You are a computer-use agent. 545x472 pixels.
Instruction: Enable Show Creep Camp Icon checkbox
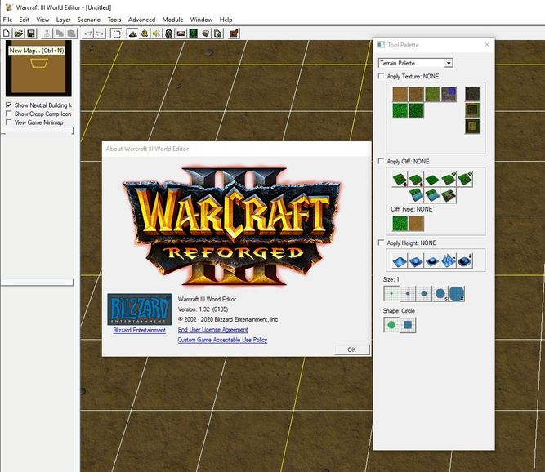click(9, 114)
